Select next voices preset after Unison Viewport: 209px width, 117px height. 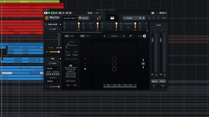124,36
